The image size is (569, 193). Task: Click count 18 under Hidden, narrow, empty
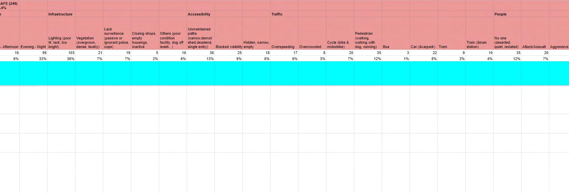pyautogui.click(x=256, y=53)
